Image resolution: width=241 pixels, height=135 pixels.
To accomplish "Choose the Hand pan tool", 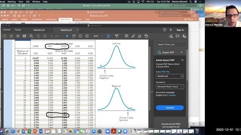I will (74, 36).
